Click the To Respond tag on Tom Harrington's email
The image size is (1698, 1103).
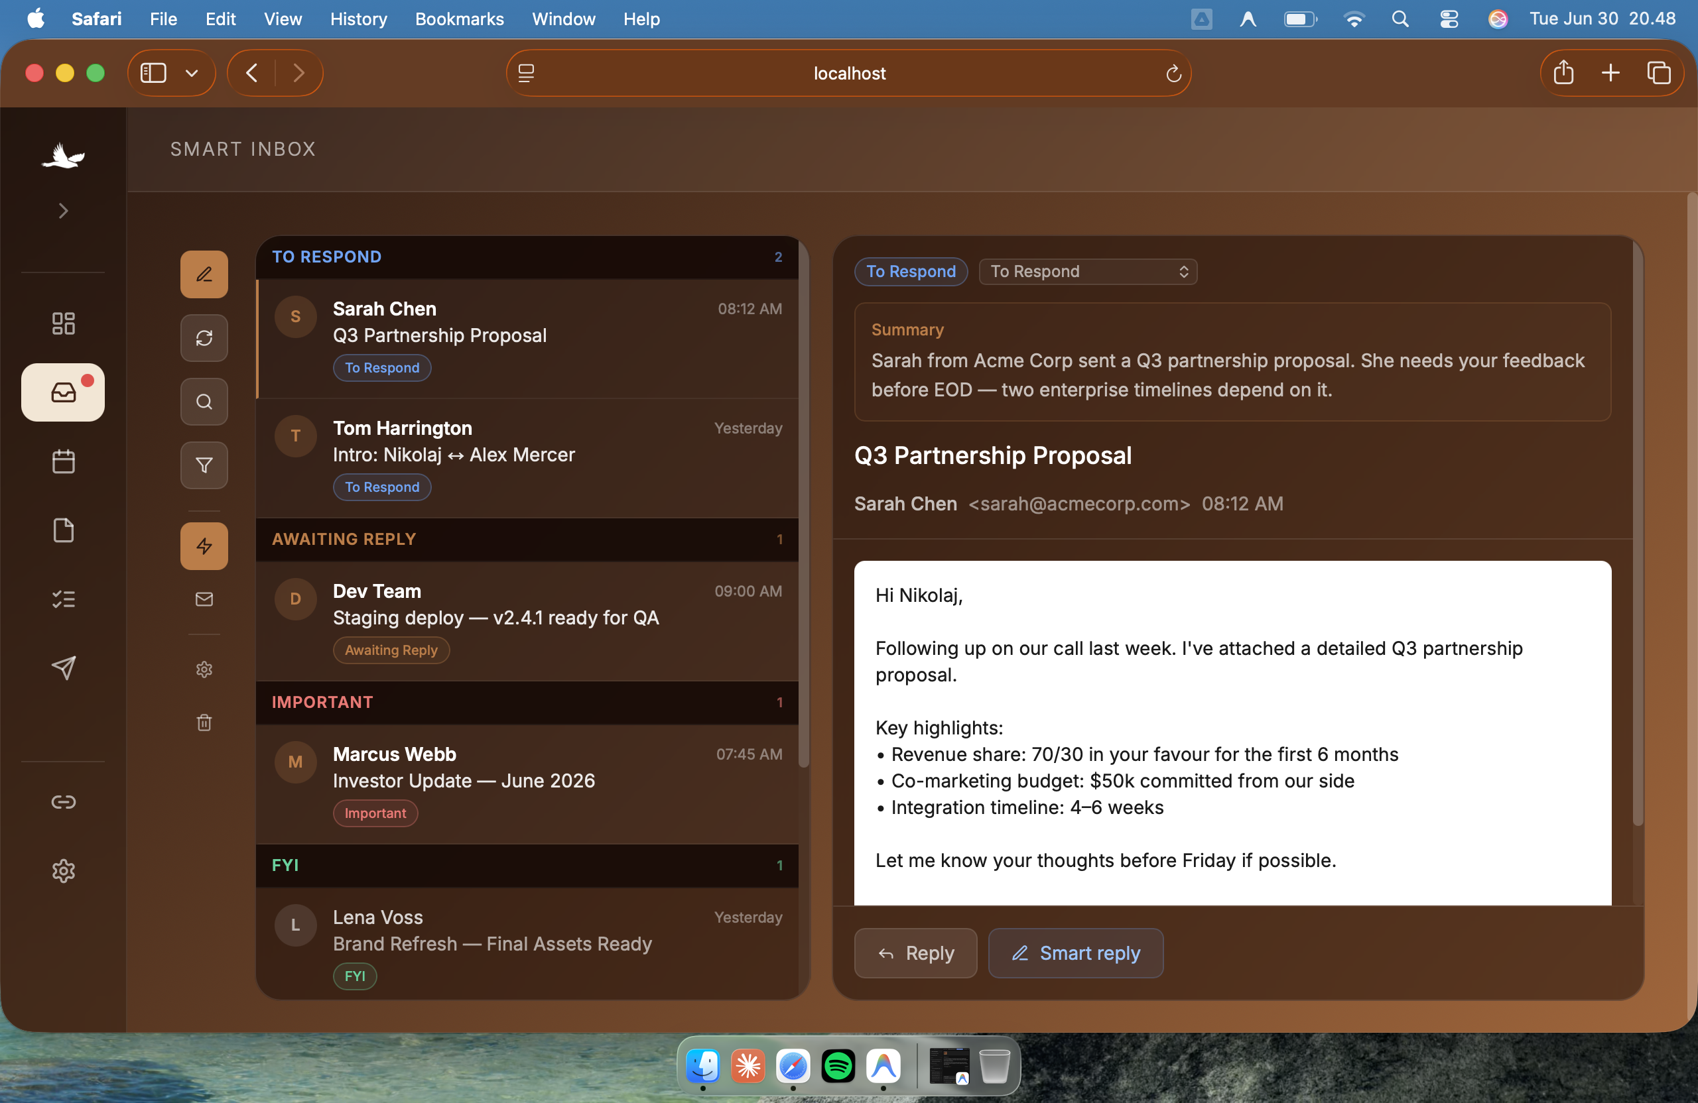[383, 487]
